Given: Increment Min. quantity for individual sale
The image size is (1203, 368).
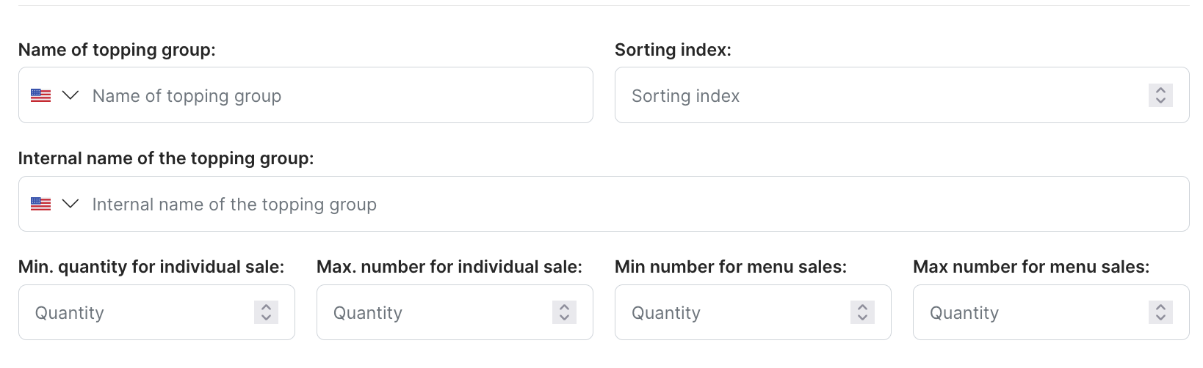Looking at the screenshot, I should pos(266,307).
